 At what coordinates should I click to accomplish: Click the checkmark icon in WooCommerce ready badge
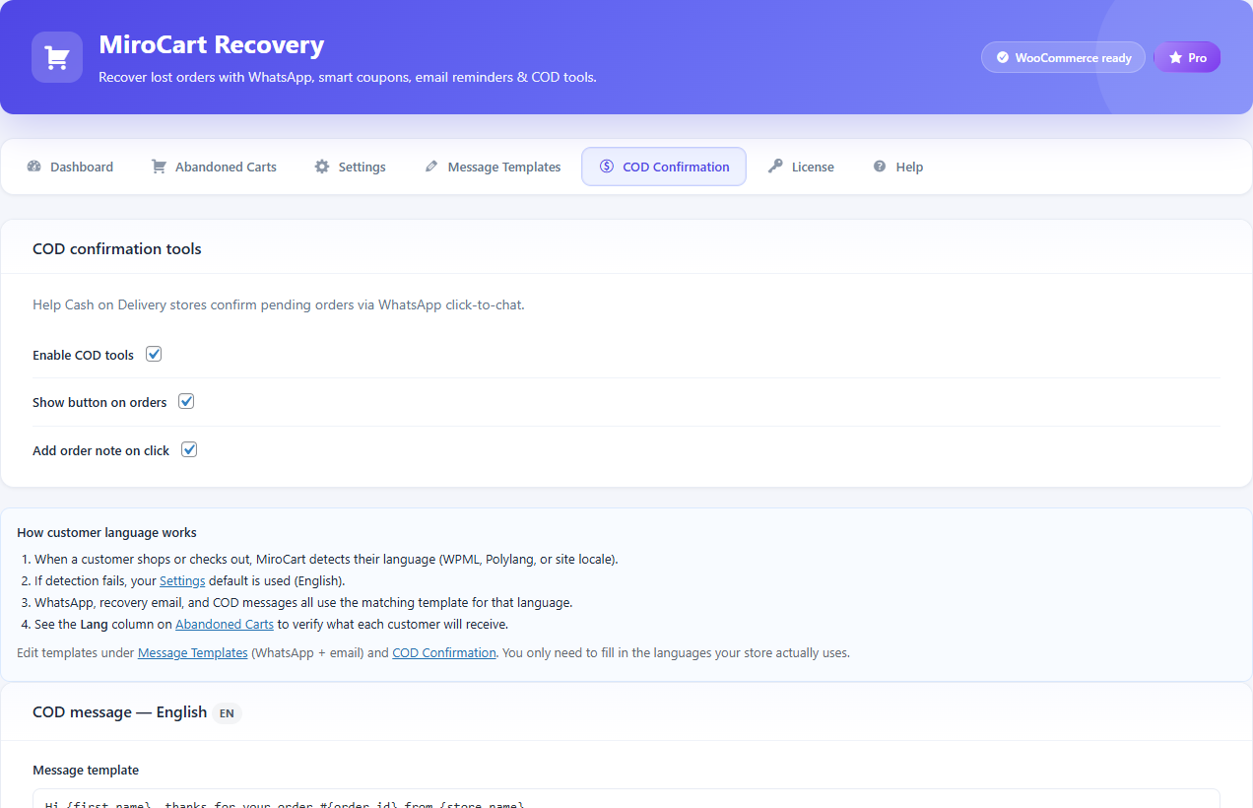coord(1003,57)
